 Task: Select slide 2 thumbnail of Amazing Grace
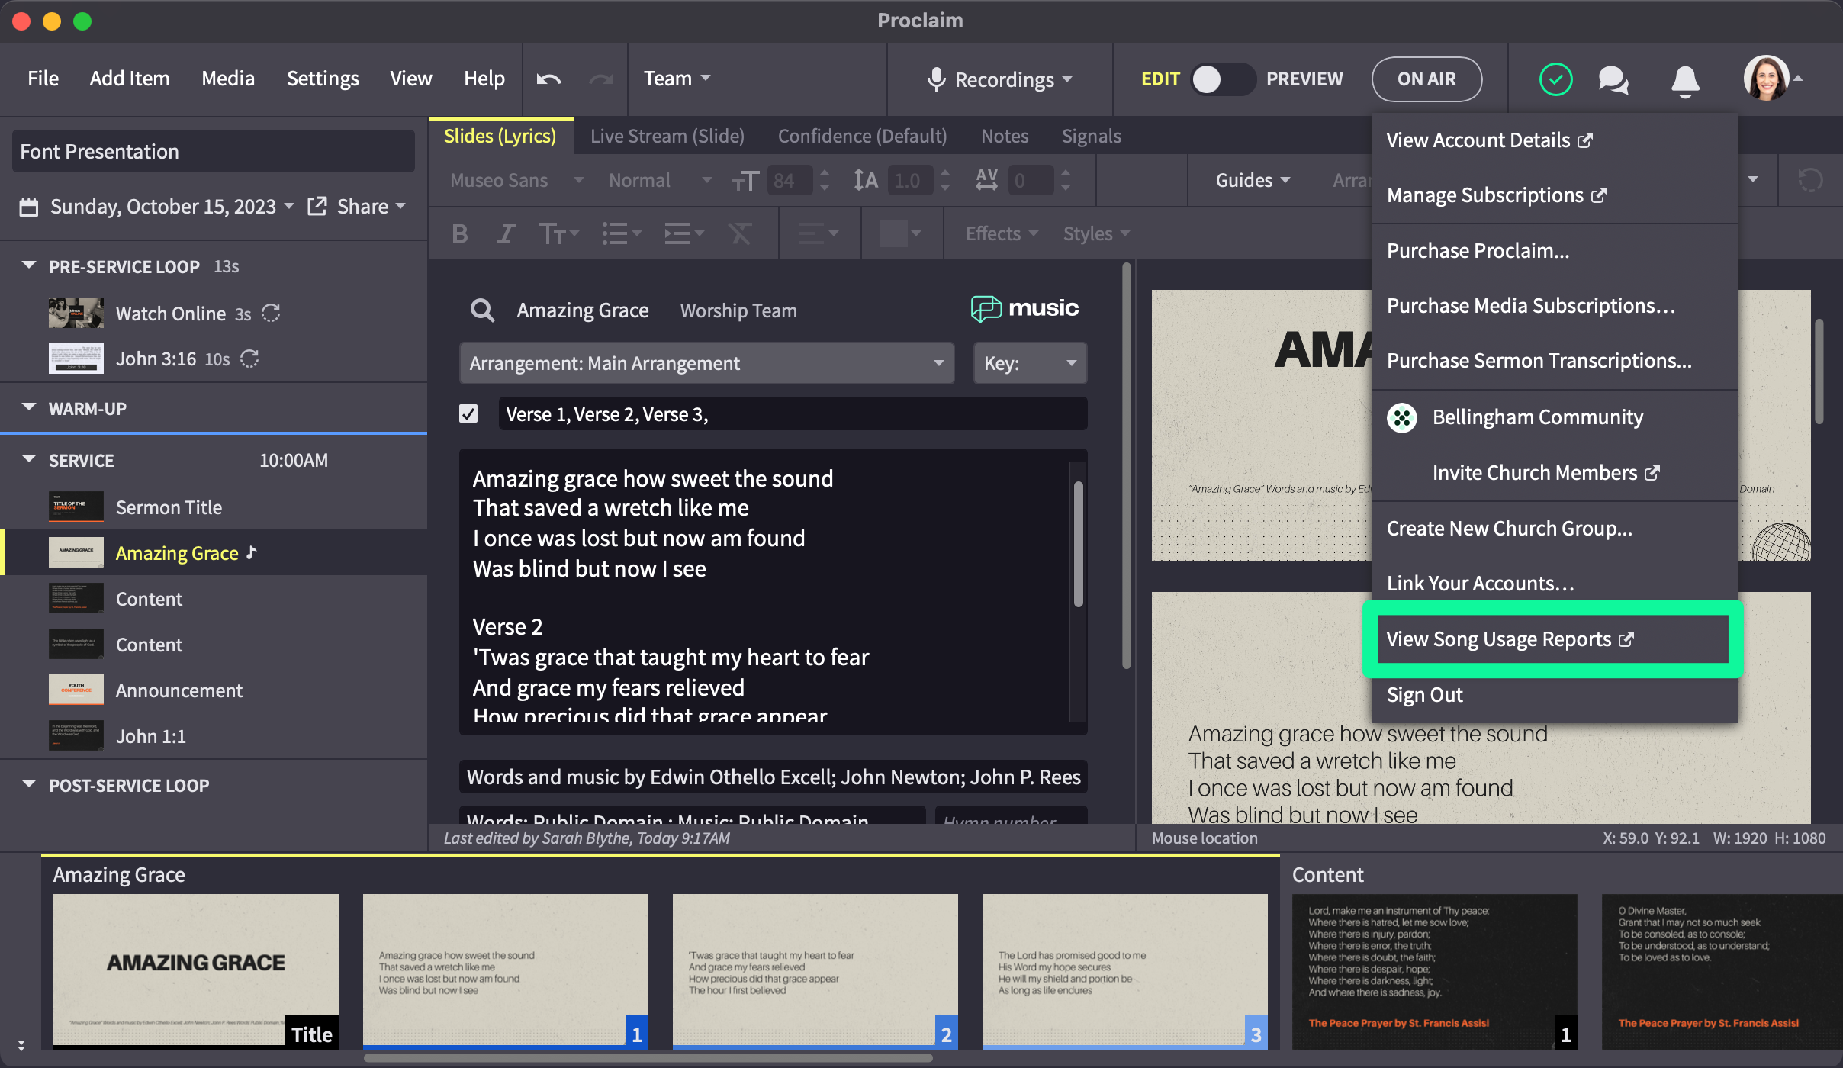(x=815, y=970)
